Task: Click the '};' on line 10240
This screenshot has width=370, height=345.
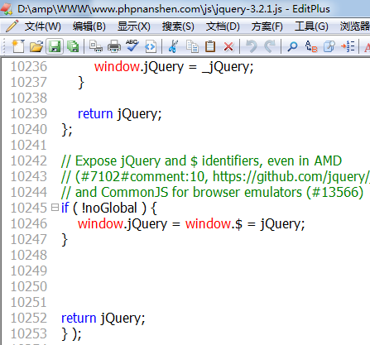Action: pyautogui.click(x=67, y=130)
